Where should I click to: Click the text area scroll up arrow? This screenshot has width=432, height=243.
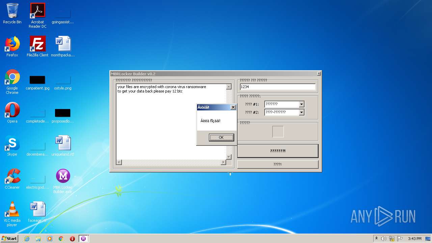point(228,87)
